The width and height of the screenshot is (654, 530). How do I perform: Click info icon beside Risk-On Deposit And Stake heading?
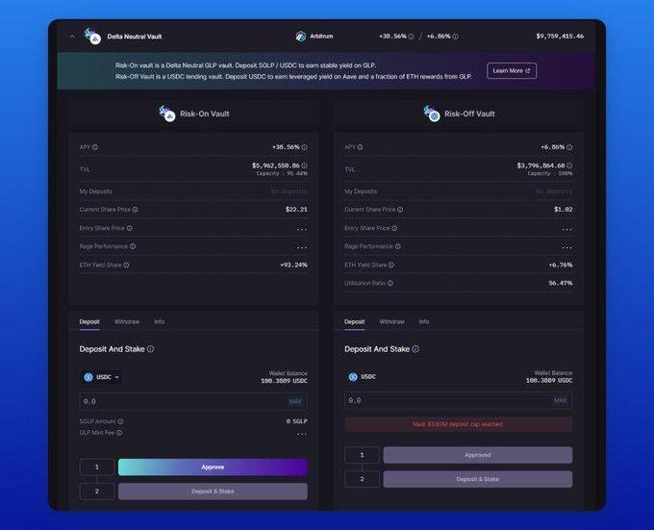(x=151, y=349)
